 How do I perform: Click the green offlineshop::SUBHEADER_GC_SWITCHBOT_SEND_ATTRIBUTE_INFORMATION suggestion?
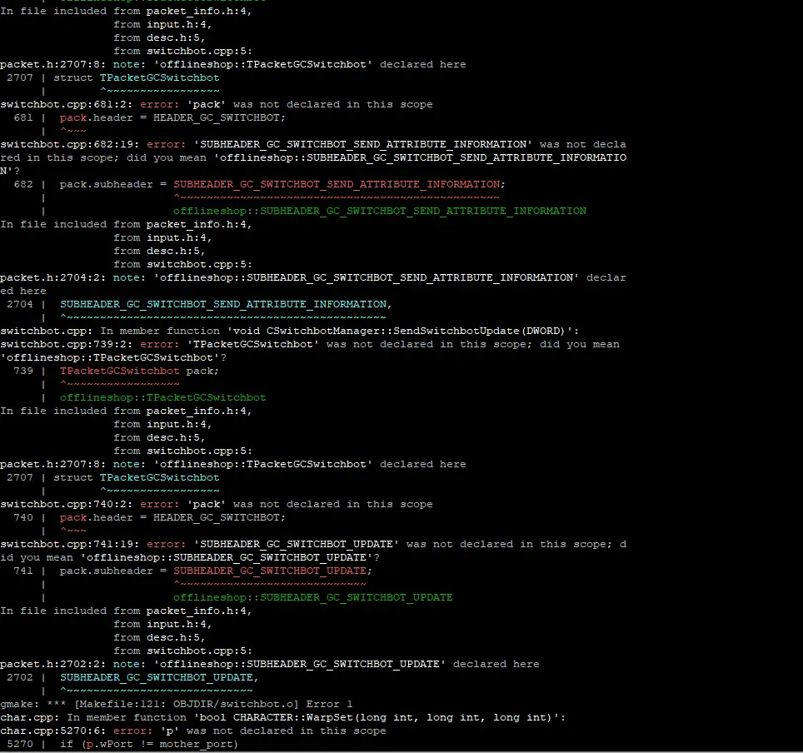pyautogui.click(x=379, y=210)
